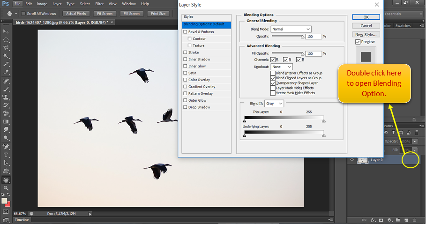Uncheck the Preview checkbox
426x225 pixels.
click(358, 42)
